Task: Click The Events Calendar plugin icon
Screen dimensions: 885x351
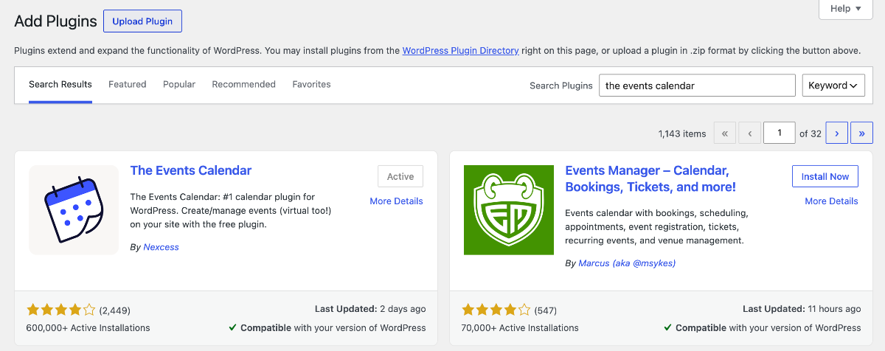Action: click(74, 210)
